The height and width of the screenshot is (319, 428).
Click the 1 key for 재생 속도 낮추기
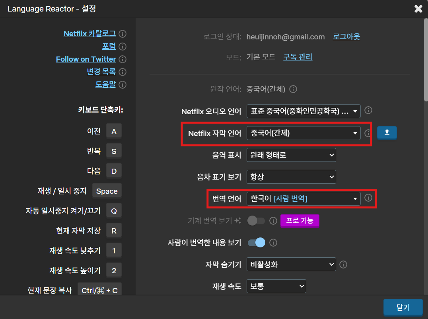pyautogui.click(x=114, y=251)
